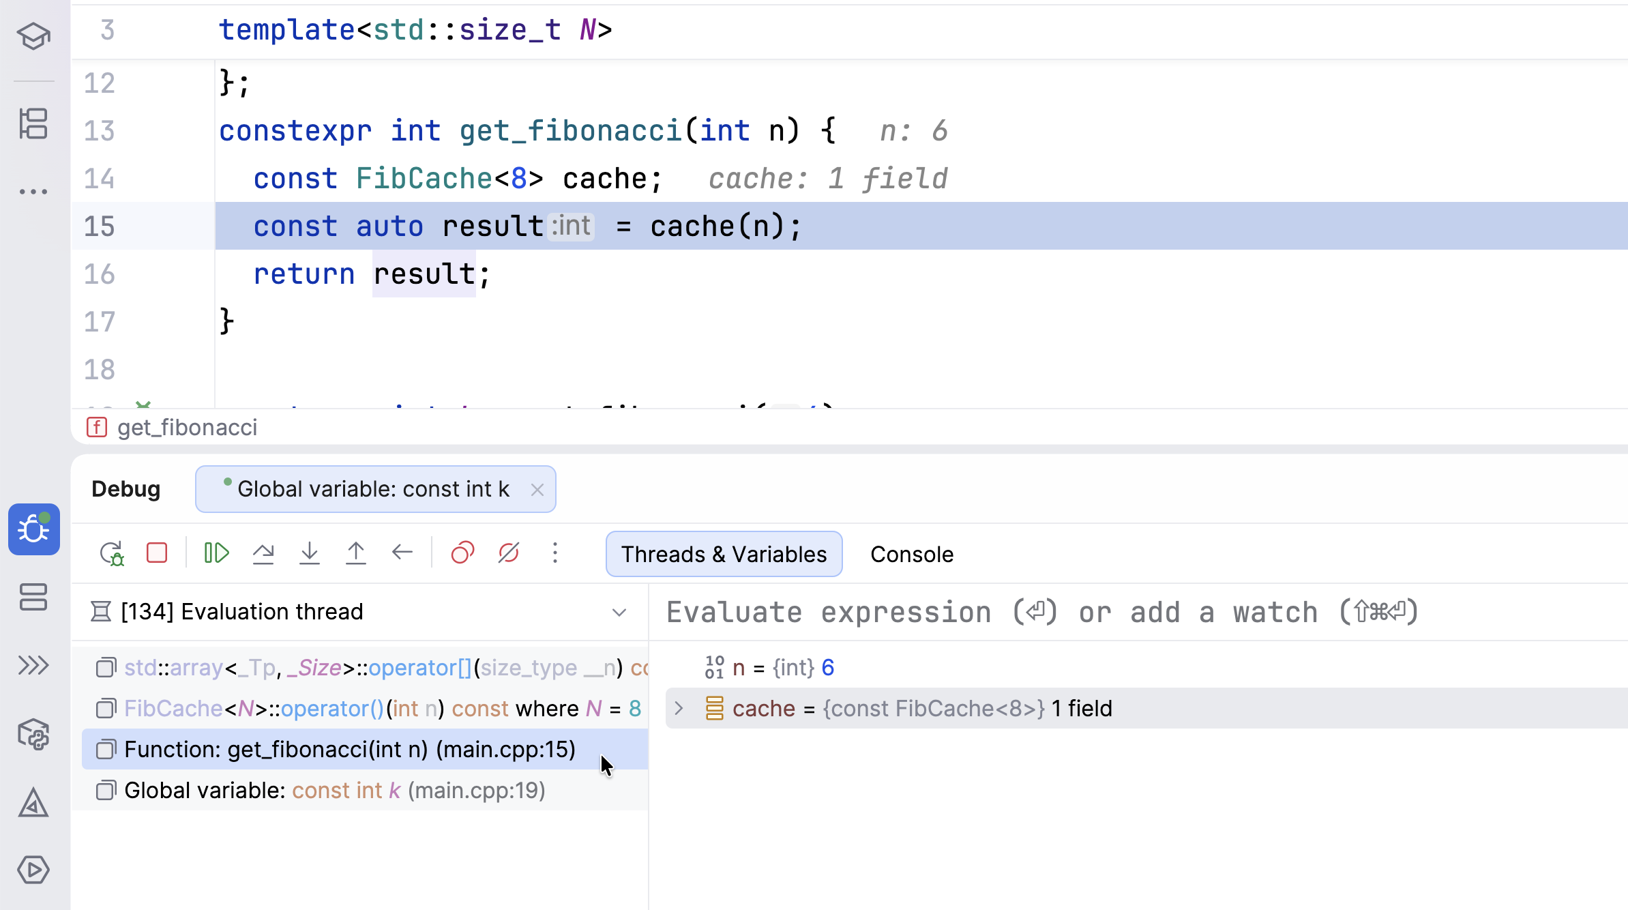
Task: Step out of the current frame
Action: click(356, 553)
